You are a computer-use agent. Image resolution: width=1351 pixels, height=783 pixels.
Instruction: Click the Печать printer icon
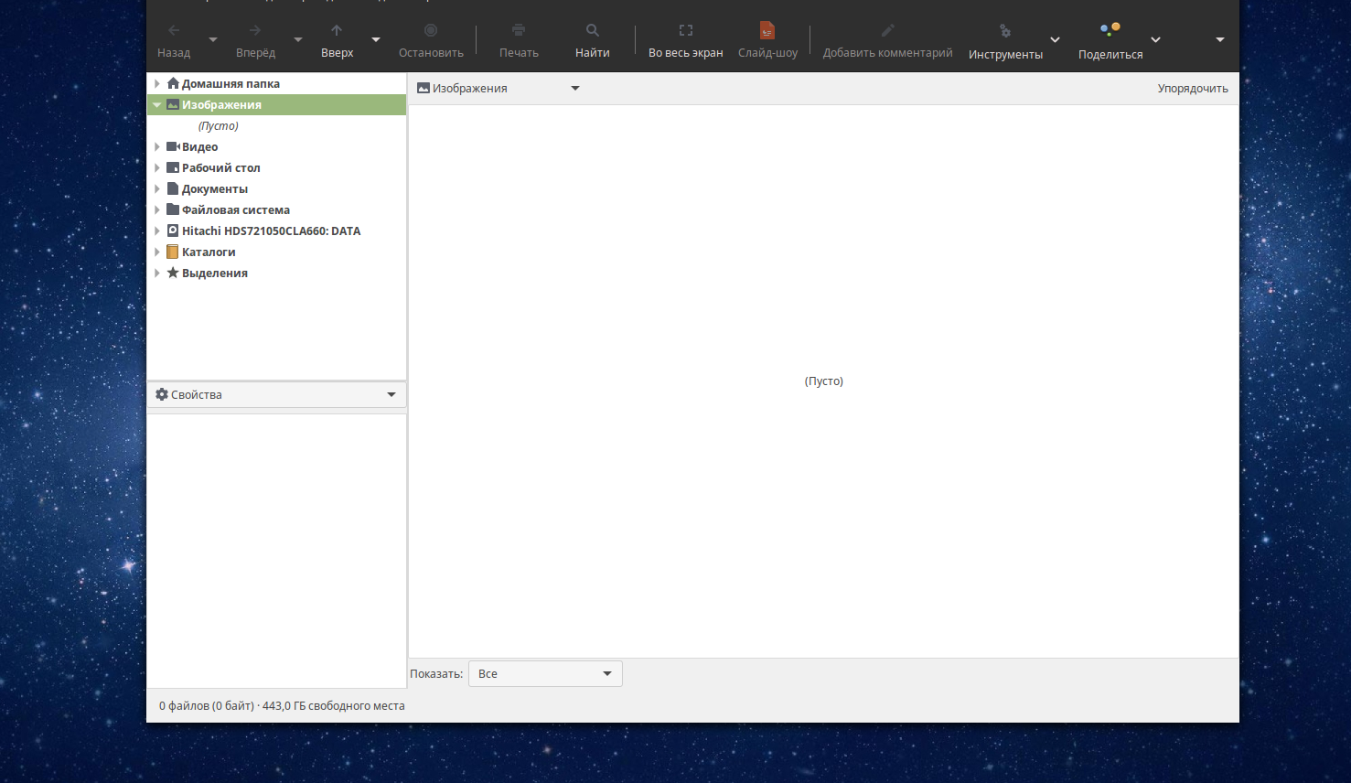point(519,30)
